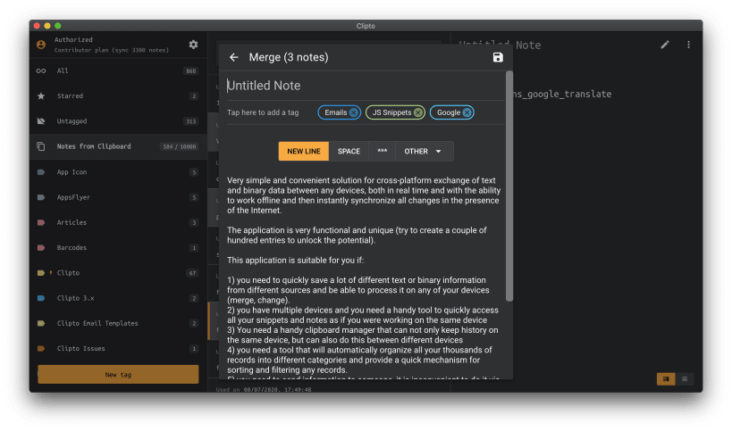The height and width of the screenshot is (431, 732).
Task: Click the New tag button
Action: (x=118, y=374)
